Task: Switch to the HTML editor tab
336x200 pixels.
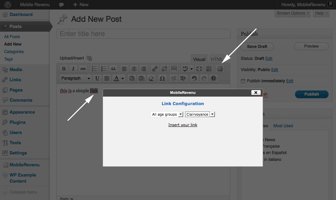Action: click(x=216, y=59)
